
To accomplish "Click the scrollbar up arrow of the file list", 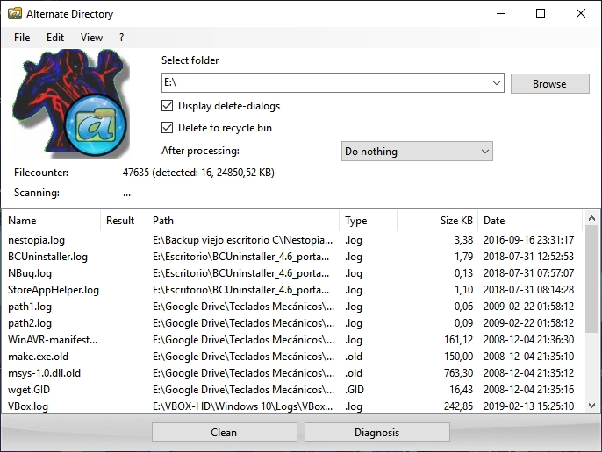I will [x=591, y=218].
